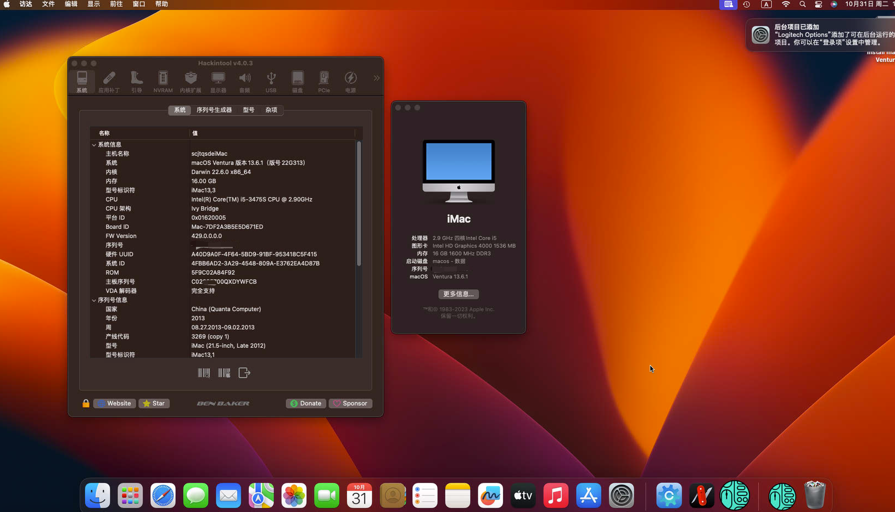895x512 pixels.
Task: Click the Wi-Fi icon in the menu bar
Action: (786, 4)
